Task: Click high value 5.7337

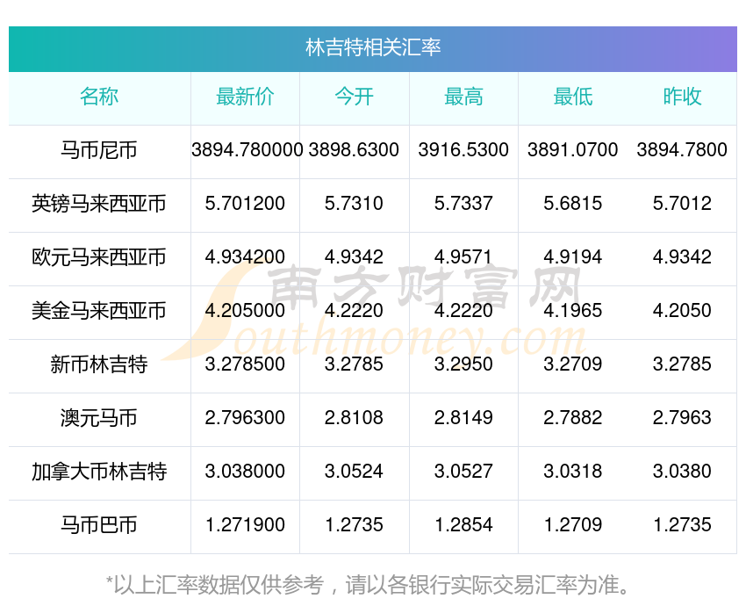Action: pos(463,204)
